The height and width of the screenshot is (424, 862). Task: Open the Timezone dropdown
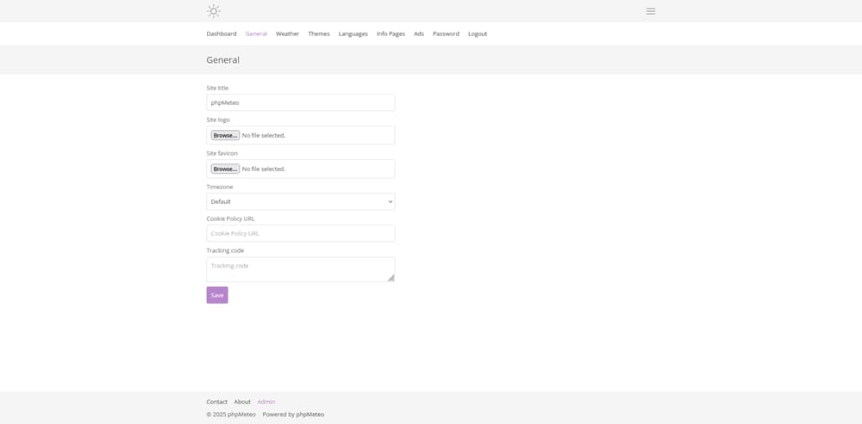[300, 201]
